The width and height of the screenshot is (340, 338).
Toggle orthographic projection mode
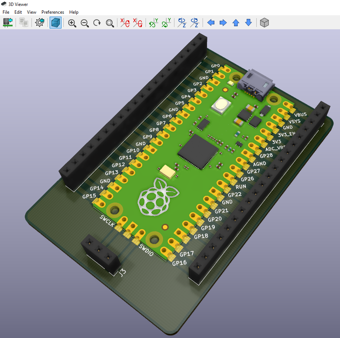pos(55,23)
